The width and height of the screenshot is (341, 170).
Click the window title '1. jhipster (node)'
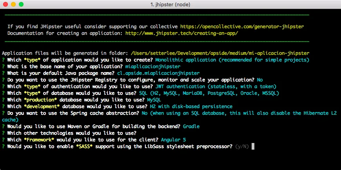(x=170, y=5)
